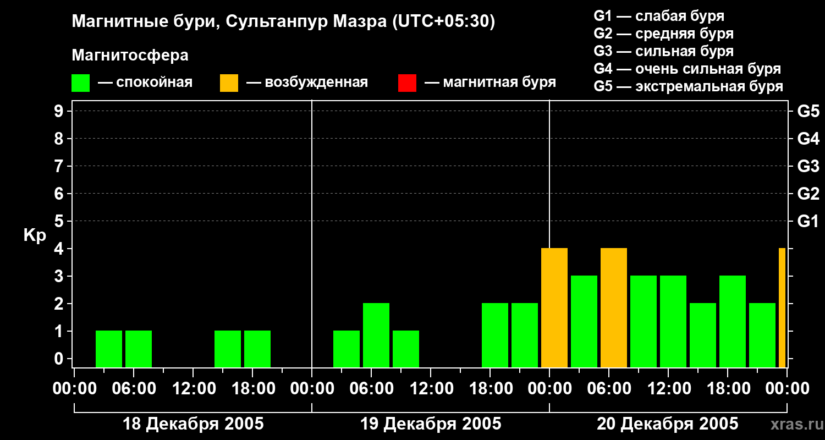Click the '— возбужденная' legend label

pyautogui.click(x=307, y=82)
